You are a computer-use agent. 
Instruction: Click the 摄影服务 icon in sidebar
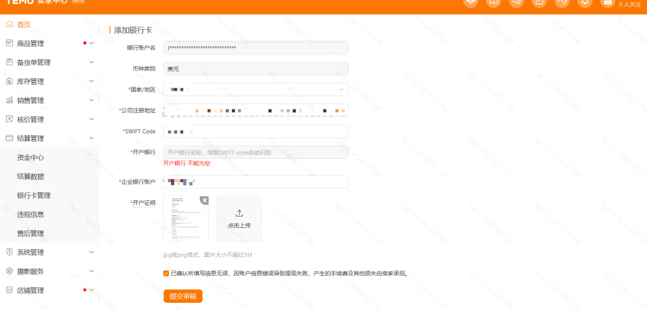pos(9,271)
